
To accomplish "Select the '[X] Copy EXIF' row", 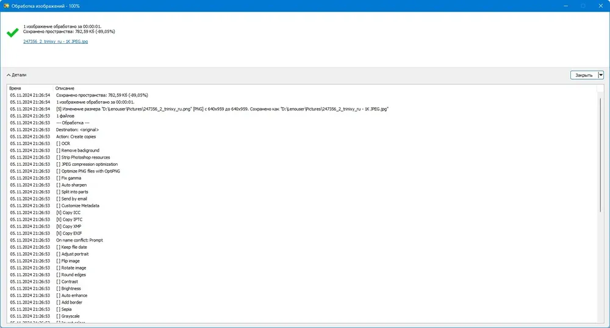I will tap(302, 233).
